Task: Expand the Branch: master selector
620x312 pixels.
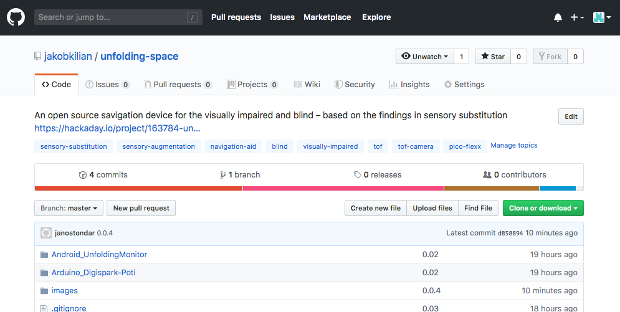Action: coord(69,208)
